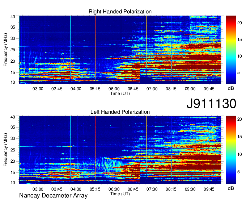
Task: Click 20 MHz tick on Left Handed plot
Action: (x=13, y=161)
